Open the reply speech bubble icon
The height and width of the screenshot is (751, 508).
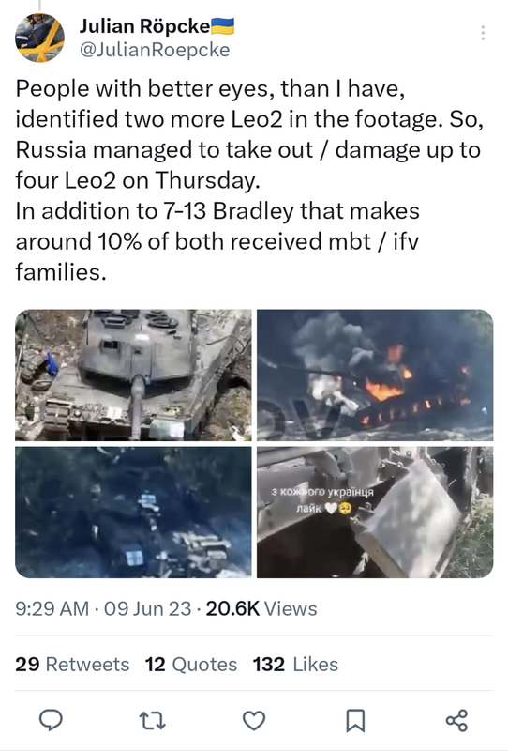coord(51,720)
